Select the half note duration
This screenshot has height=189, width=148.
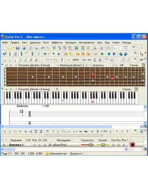pyautogui.click(x=10, y=60)
